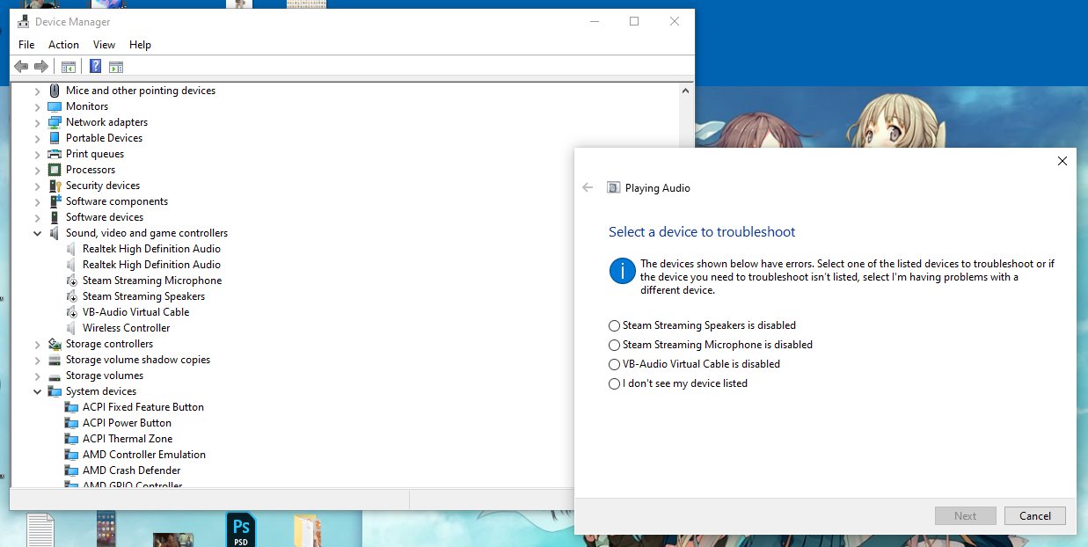Click the speaker icon of VB-Audio Virtual Cable
Image resolution: width=1088 pixels, height=547 pixels.
72,312
